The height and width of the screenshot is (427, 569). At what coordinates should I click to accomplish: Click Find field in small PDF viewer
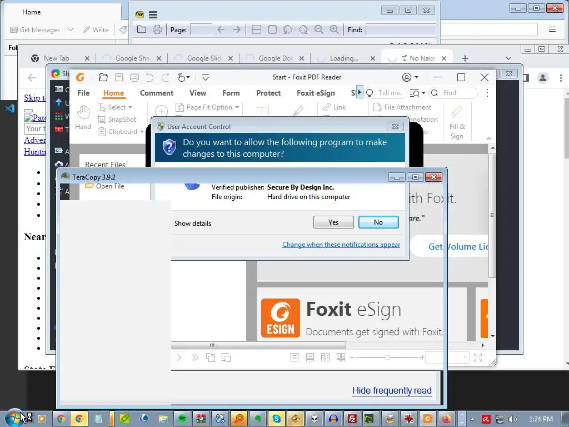(401, 30)
